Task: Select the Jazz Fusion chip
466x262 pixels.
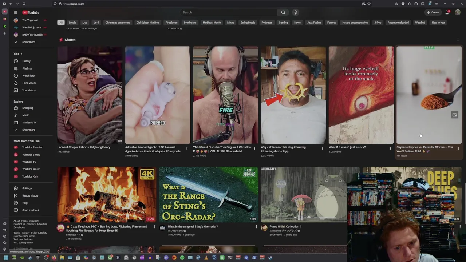Action: click(314, 23)
